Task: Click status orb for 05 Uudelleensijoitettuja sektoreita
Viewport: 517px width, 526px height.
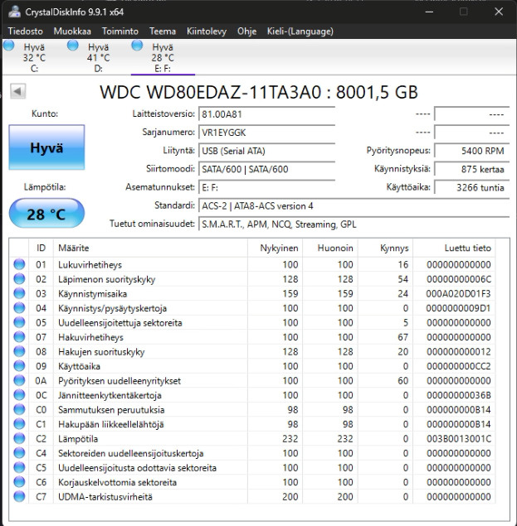Action: (19, 322)
